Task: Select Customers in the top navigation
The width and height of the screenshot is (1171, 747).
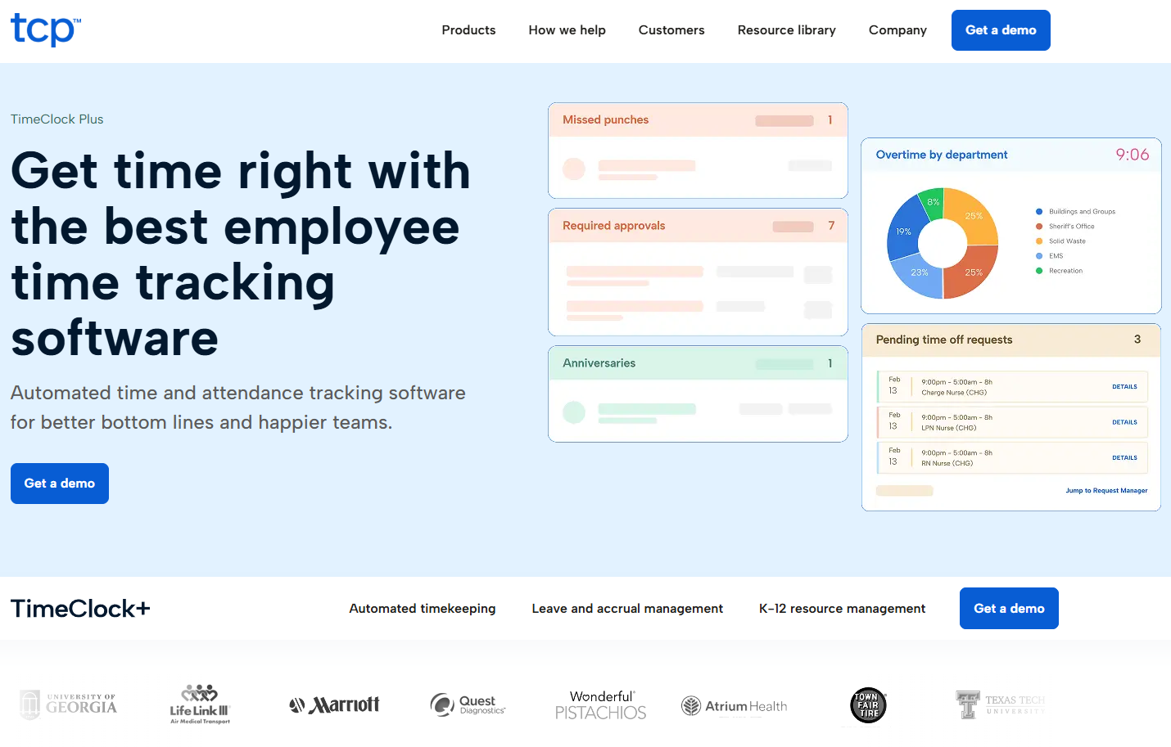Action: pyautogui.click(x=671, y=30)
